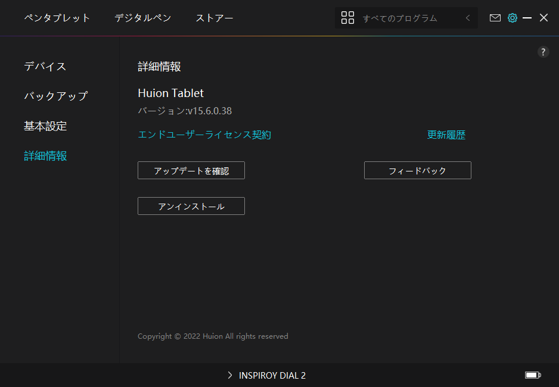Collapse the program list left arrow

[468, 18]
